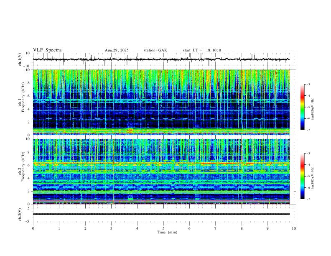Viewport: 331px width, 256px height.
Task: Click the time axis tick label '7'
Action: (216, 228)
